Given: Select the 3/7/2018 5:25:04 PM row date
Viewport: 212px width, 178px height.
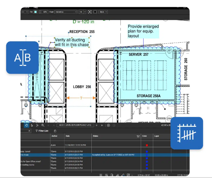Looking at the screenshot, I should [x=74, y=162].
